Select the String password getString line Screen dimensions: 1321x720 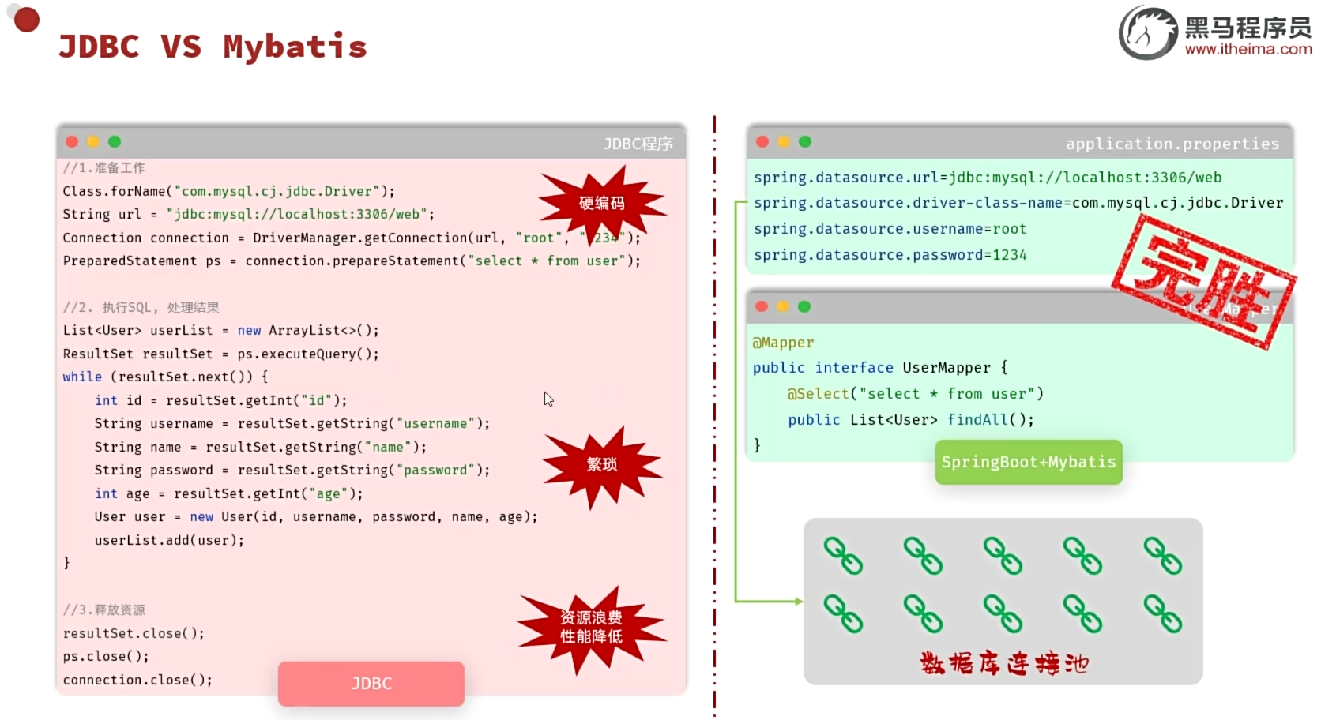click(292, 470)
